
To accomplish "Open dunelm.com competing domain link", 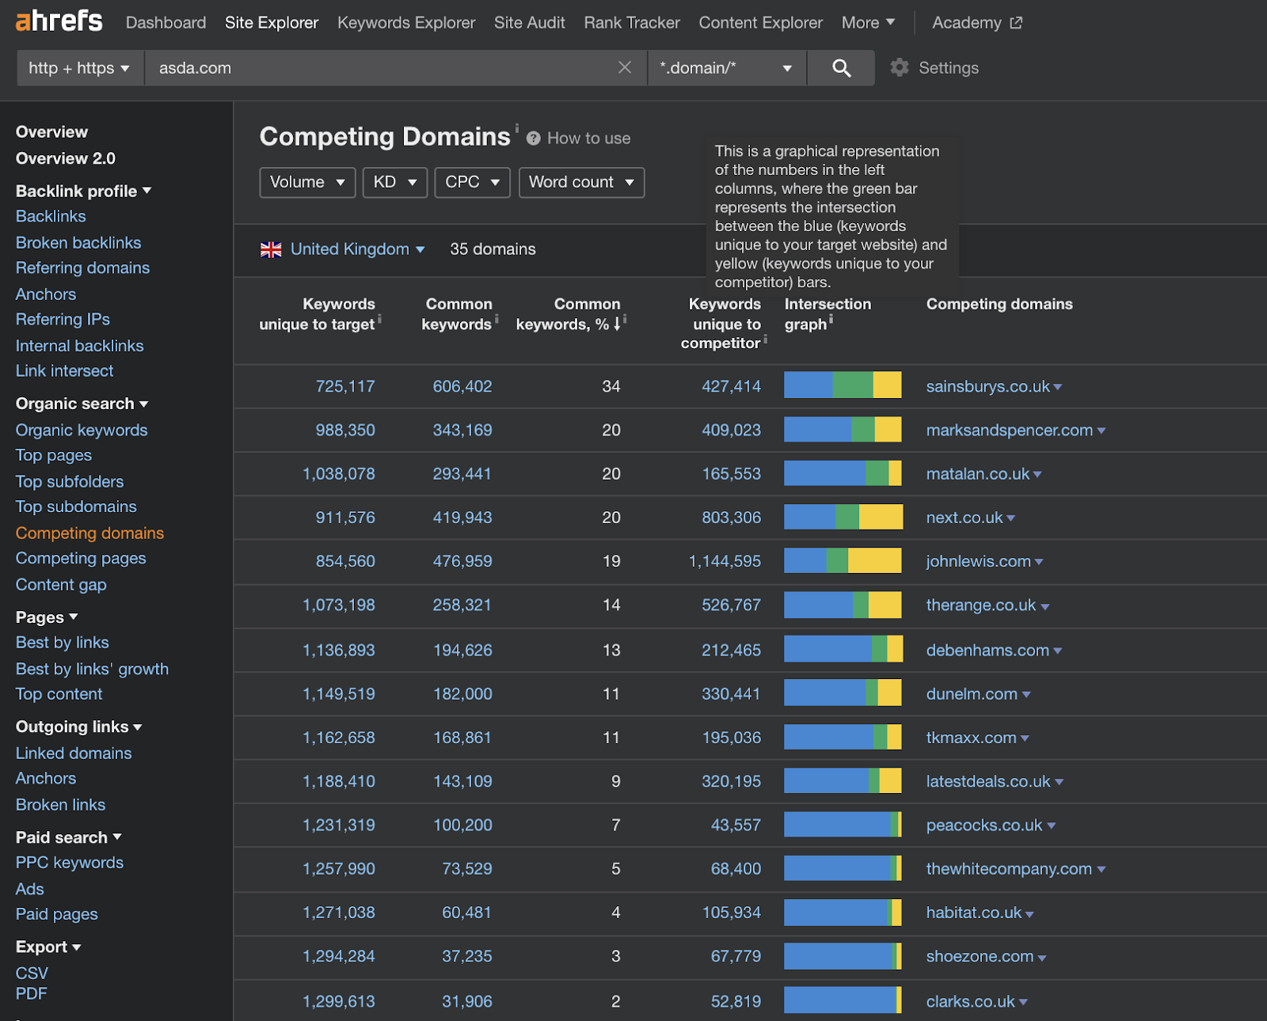I will coord(972,694).
